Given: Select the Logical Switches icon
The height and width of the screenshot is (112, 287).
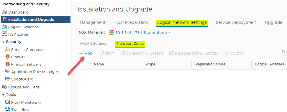Looking at the screenshot, I should point(5,27).
